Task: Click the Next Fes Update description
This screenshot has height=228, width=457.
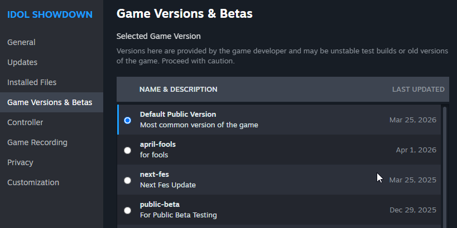Action: 167,185
